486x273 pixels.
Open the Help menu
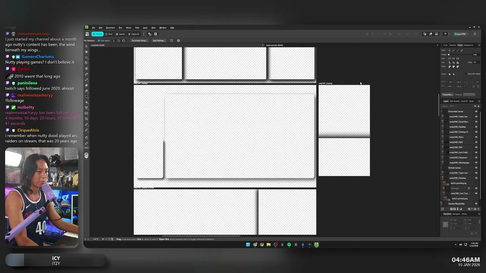tap(172, 28)
